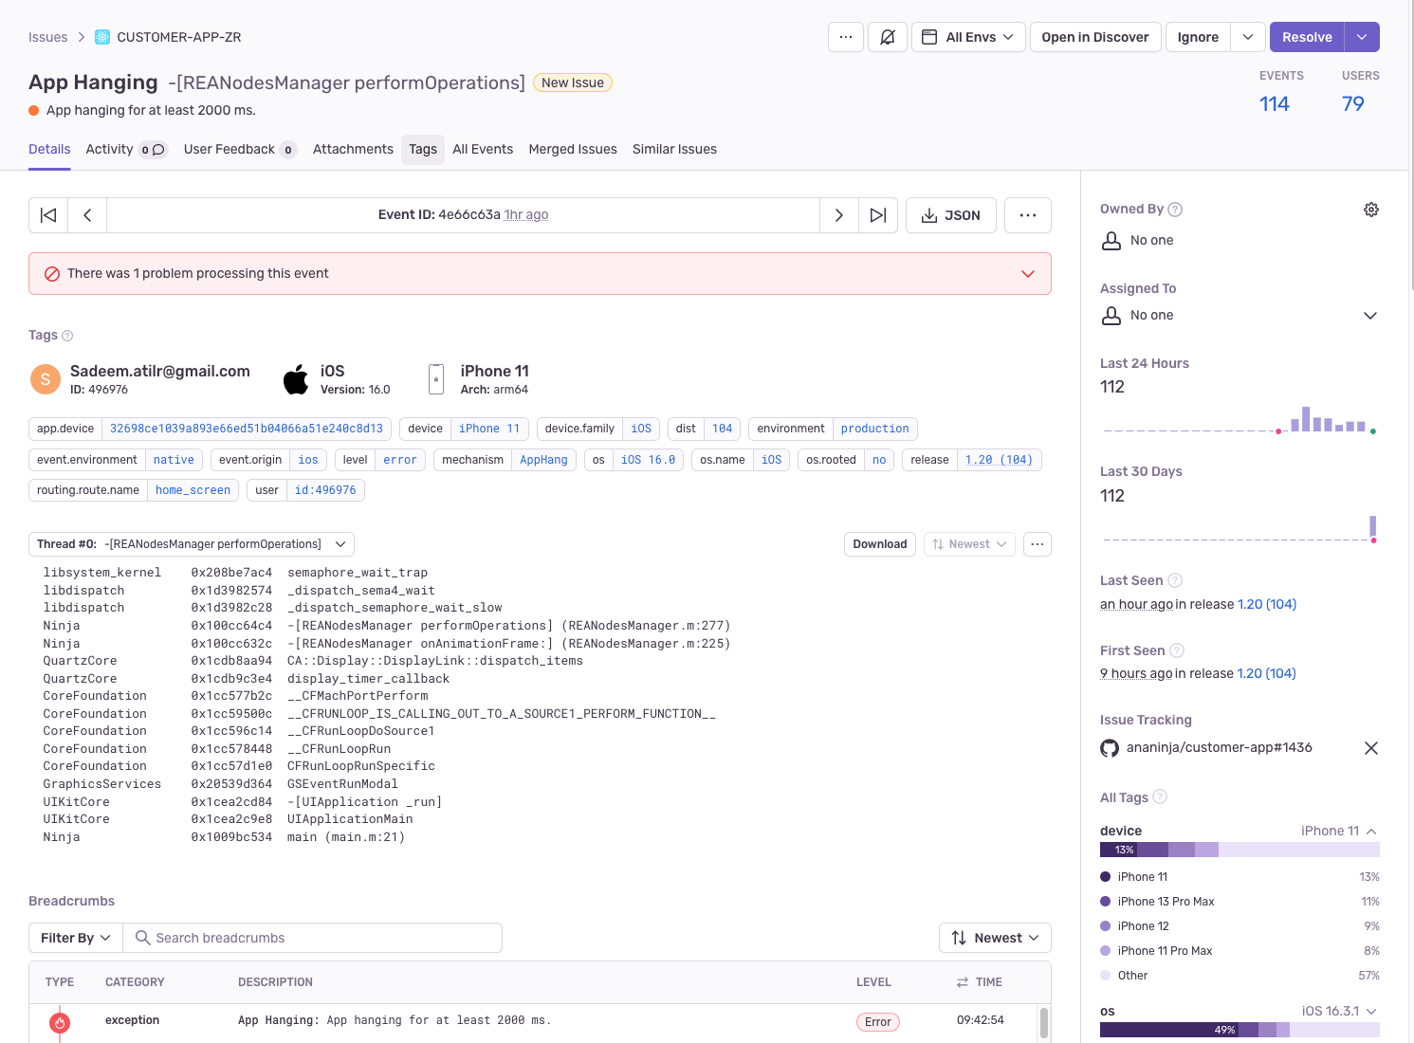1414x1043 pixels.
Task: Click the stack trace Download button
Action: (x=880, y=544)
